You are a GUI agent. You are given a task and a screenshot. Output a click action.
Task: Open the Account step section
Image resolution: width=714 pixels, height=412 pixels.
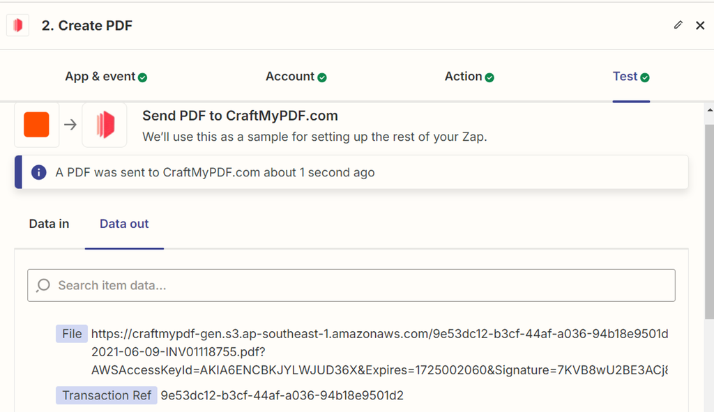click(x=289, y=77)
